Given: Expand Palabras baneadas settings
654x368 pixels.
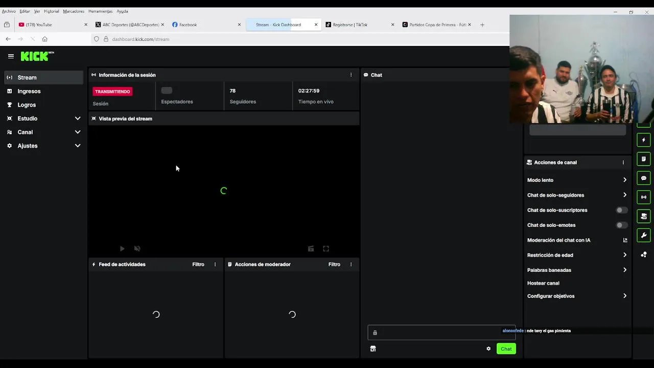Looking at the screenshot, I should coord(577,270).
